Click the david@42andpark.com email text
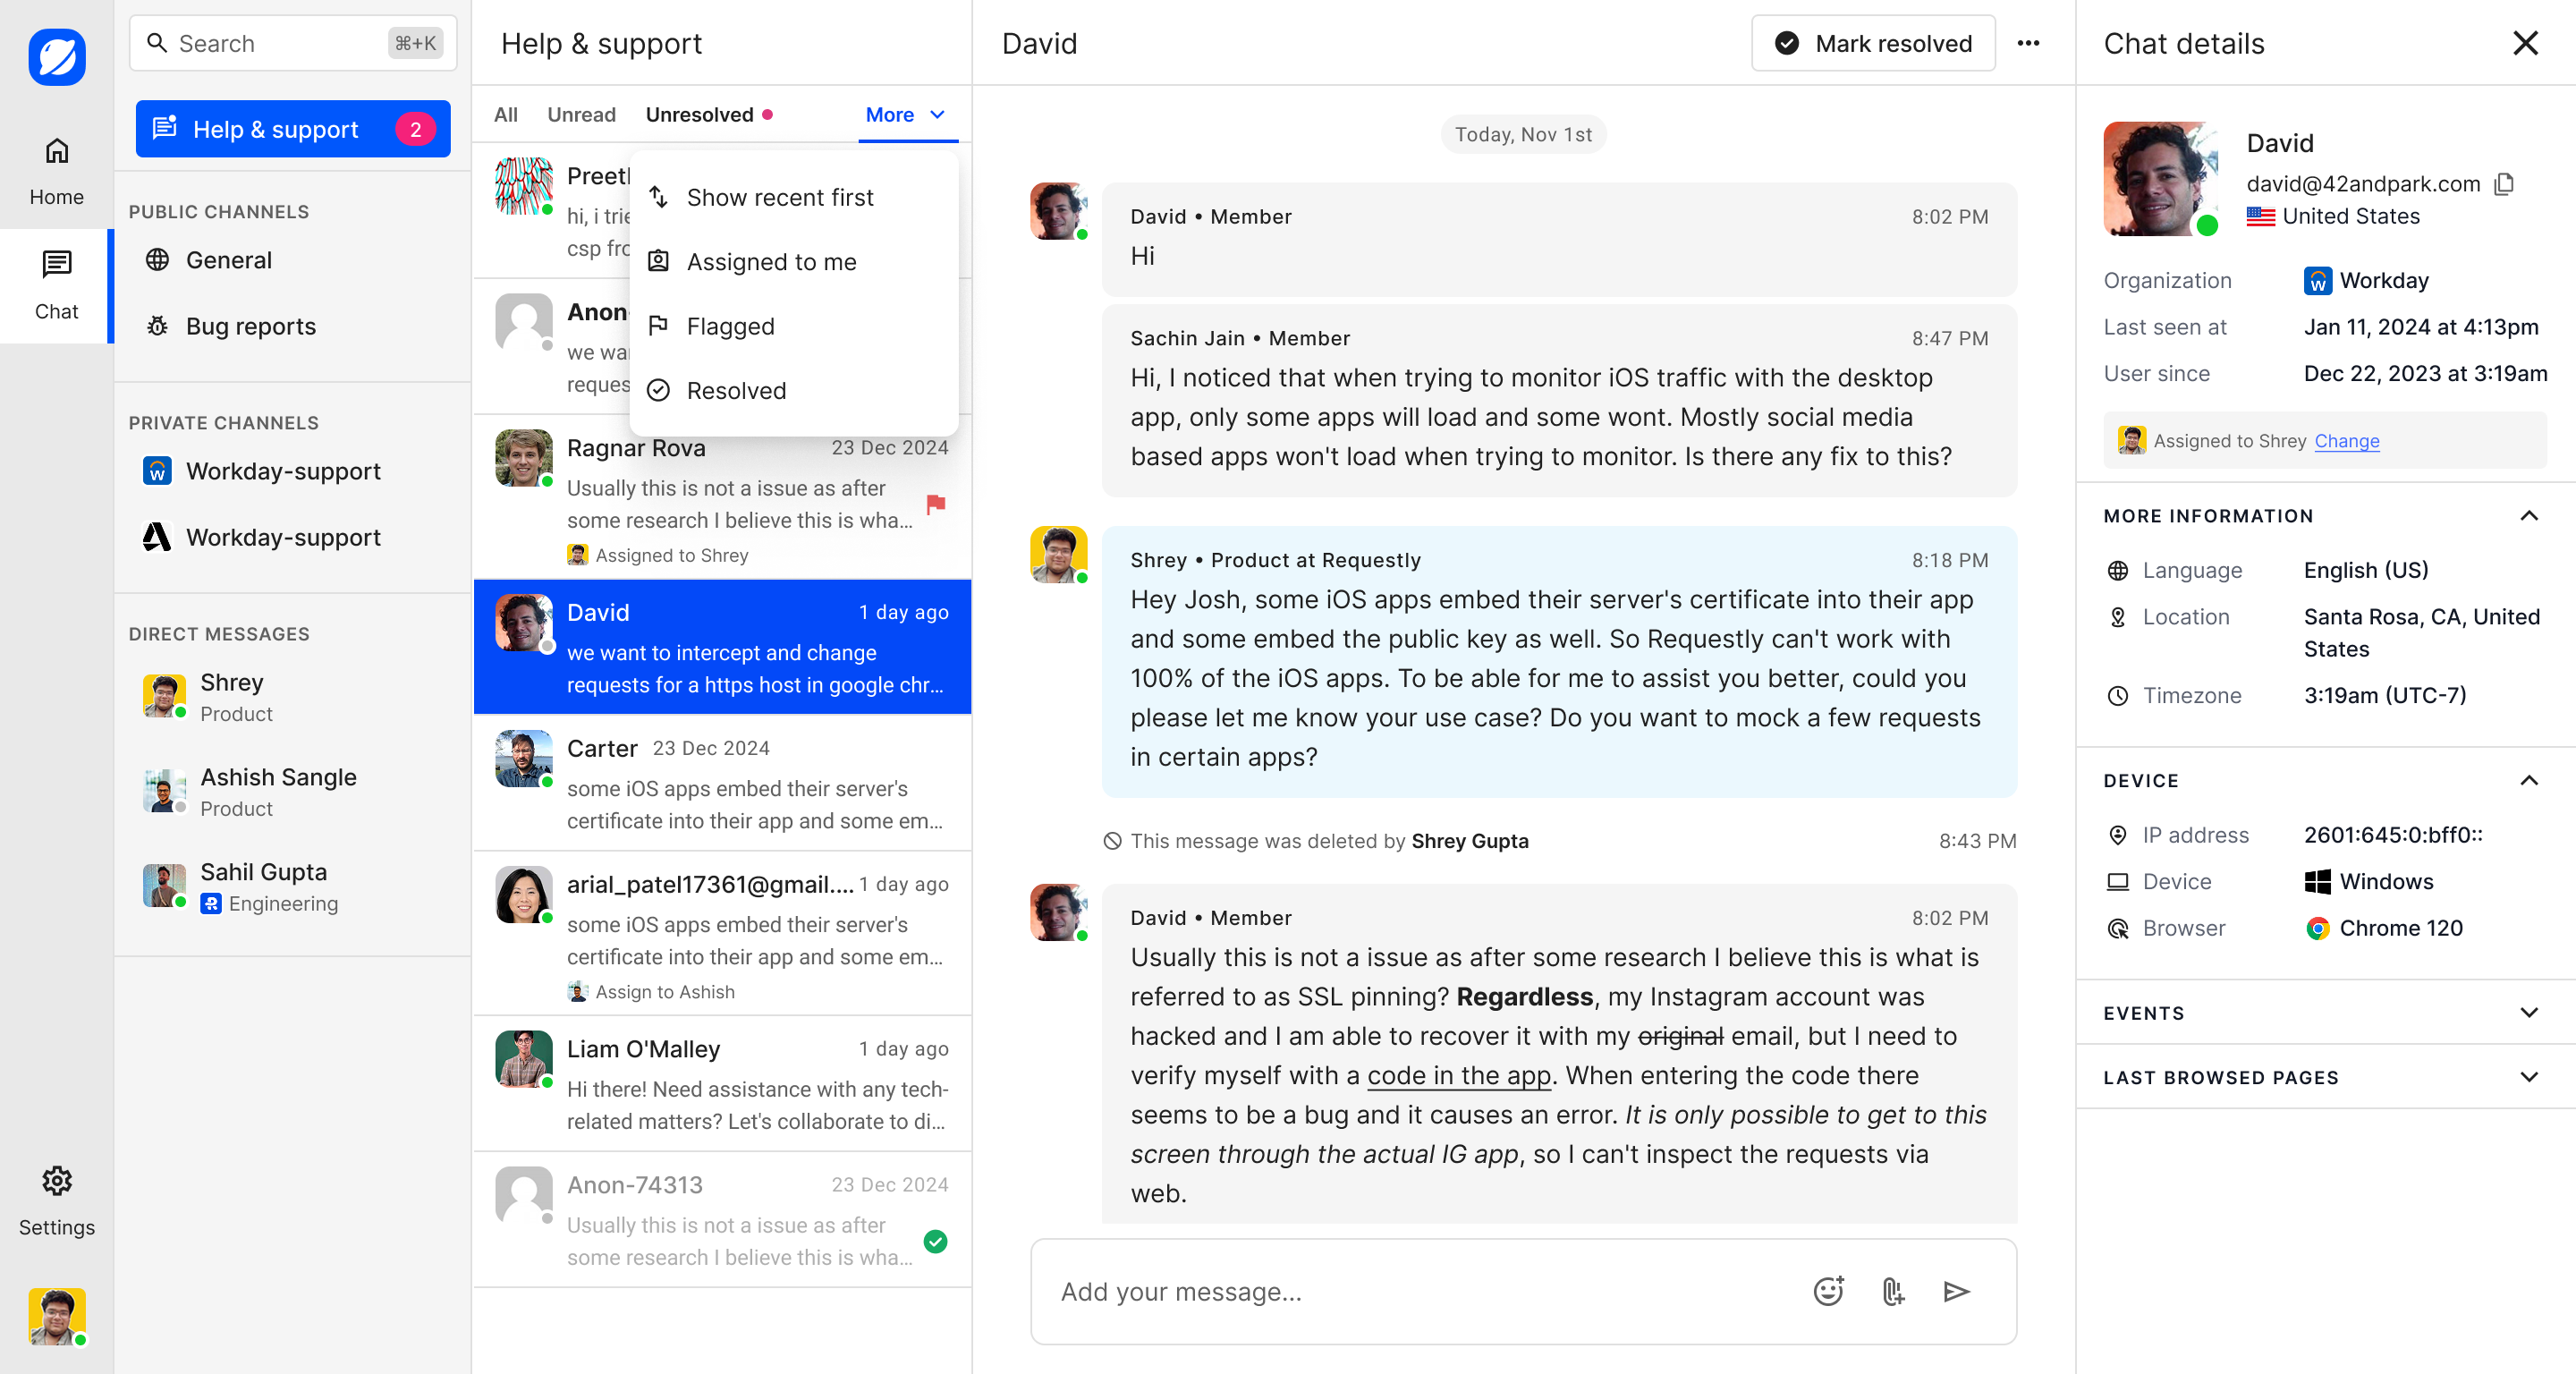The height and width of the screenshot is (1374, 2576). [x=2364, y=184]
